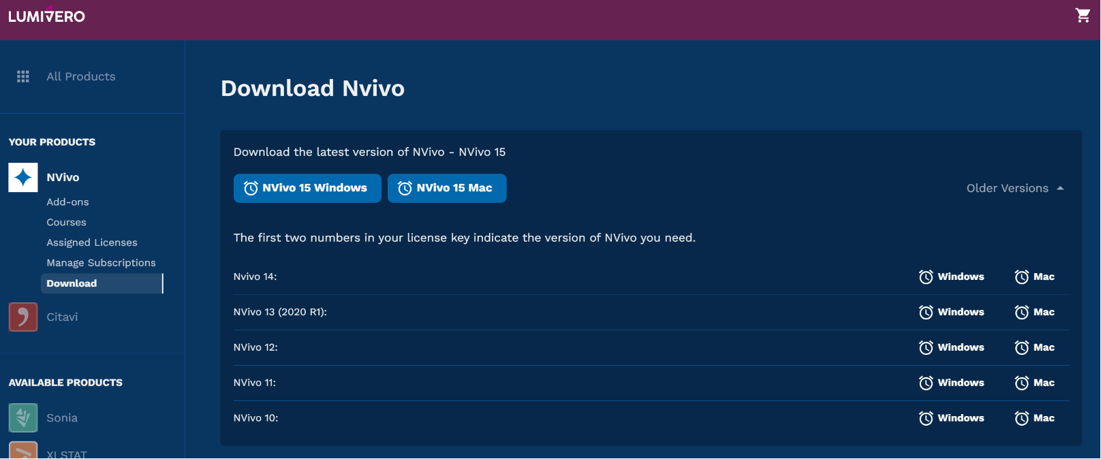
Task: Download NVivo 12 for Windows
Action: click(952, 347)
